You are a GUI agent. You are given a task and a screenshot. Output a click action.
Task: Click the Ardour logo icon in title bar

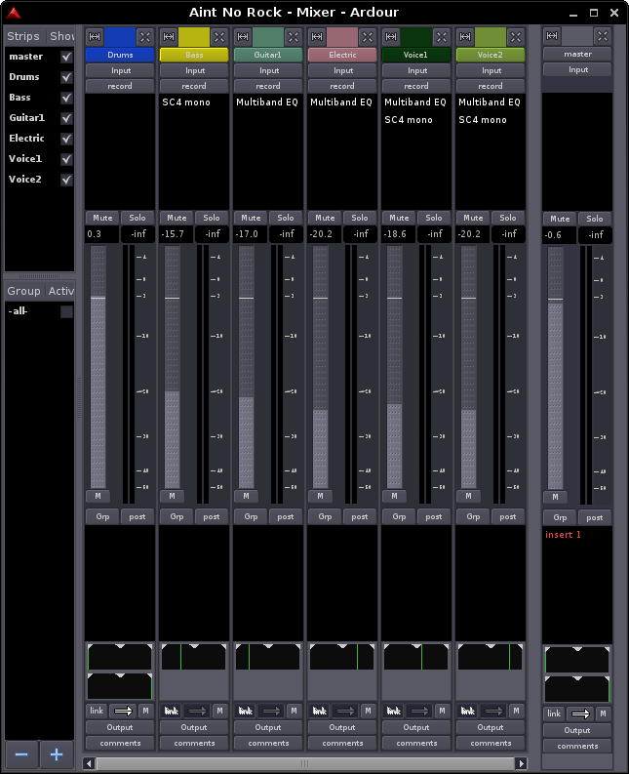click(14, 13)
